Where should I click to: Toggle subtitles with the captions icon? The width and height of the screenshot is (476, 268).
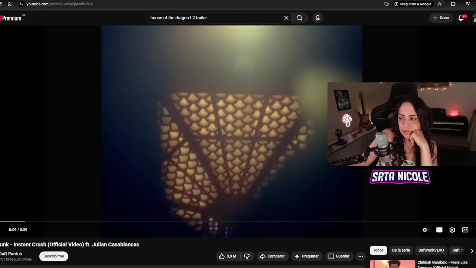click(439, 230)
